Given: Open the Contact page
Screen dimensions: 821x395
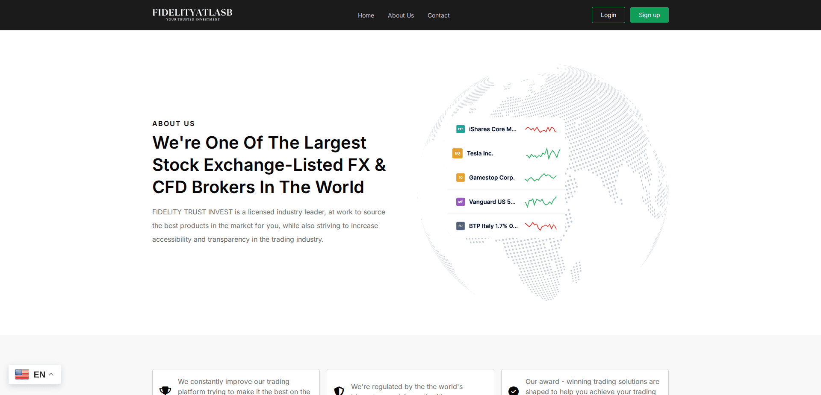Looking at the screenshot, I should coord(439,15).
